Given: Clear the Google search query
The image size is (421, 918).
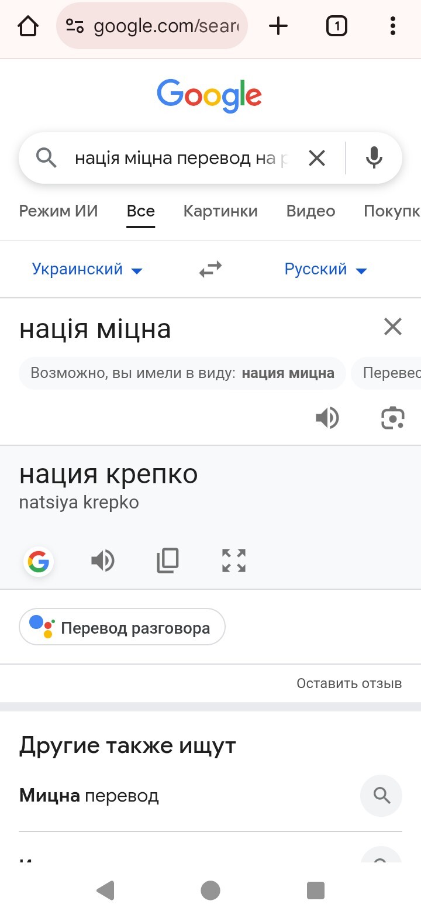Looking at the screenshot, I should pyautogui.click(x=317, y=158).
